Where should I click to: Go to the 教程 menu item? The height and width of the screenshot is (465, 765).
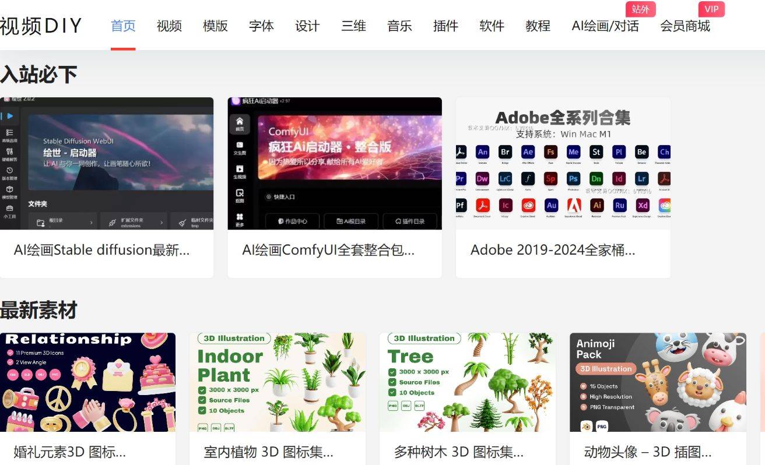[x=538, y=26]
